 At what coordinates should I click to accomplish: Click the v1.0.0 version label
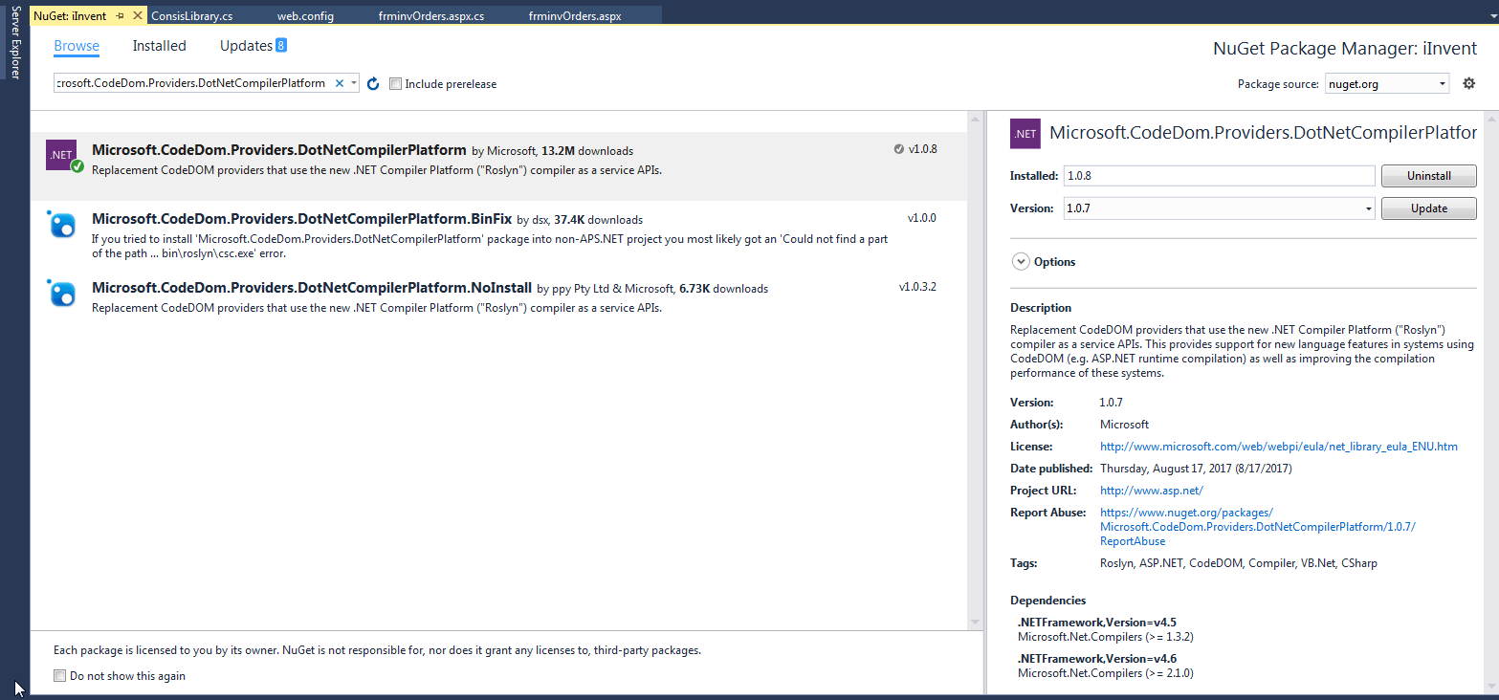click(x=922, y=218)
